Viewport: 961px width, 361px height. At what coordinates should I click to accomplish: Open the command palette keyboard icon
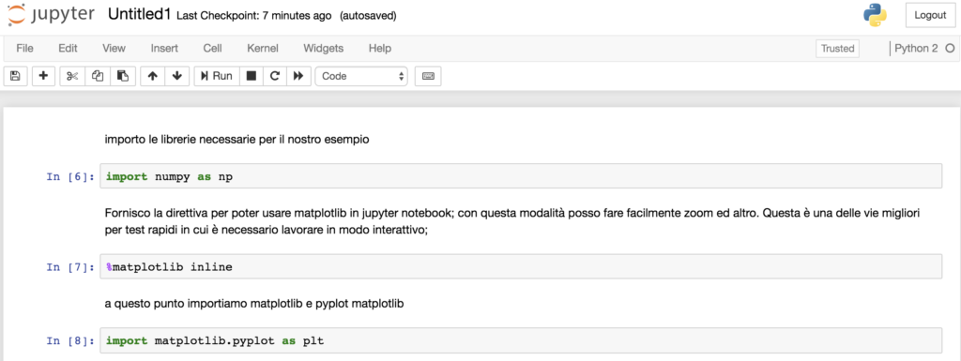coord(428,77)
